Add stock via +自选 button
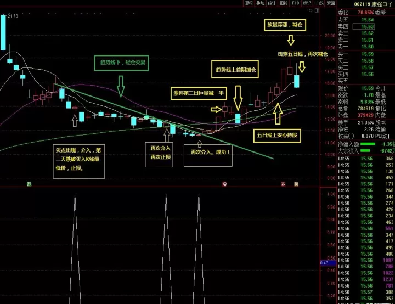Image resolution: width=395 pixels, height=304 pixels. 319,3
